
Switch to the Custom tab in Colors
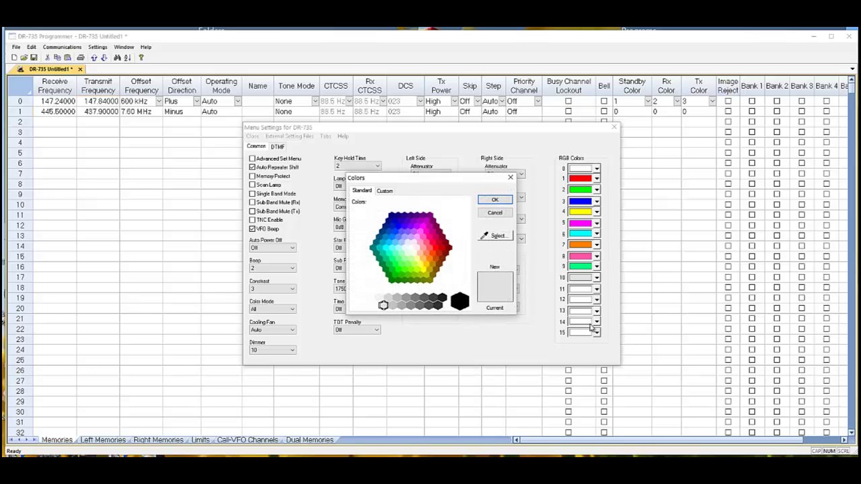[385, 191]
